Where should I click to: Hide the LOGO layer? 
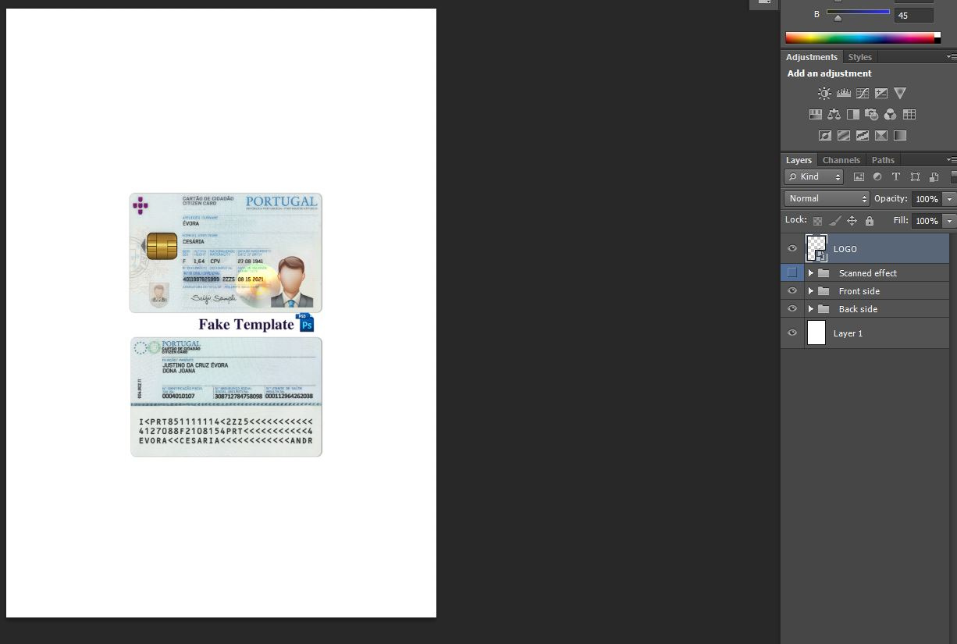click(792, 248)
